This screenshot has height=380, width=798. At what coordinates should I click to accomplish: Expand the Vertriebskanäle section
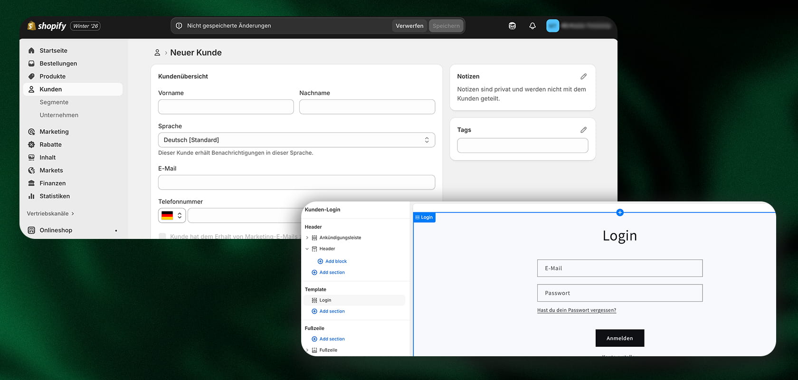(x=50, y=213)
